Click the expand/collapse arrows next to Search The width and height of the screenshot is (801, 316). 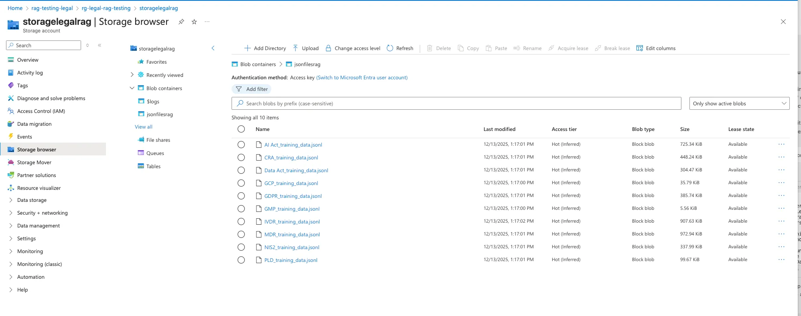pyautogui.click(x=87, y=45)
